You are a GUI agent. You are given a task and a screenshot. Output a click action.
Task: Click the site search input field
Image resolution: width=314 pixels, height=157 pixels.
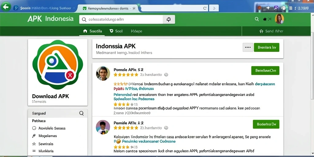click(x=121, y=19)
